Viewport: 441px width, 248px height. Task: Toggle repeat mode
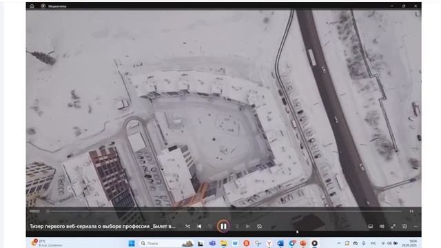[259, 227]
